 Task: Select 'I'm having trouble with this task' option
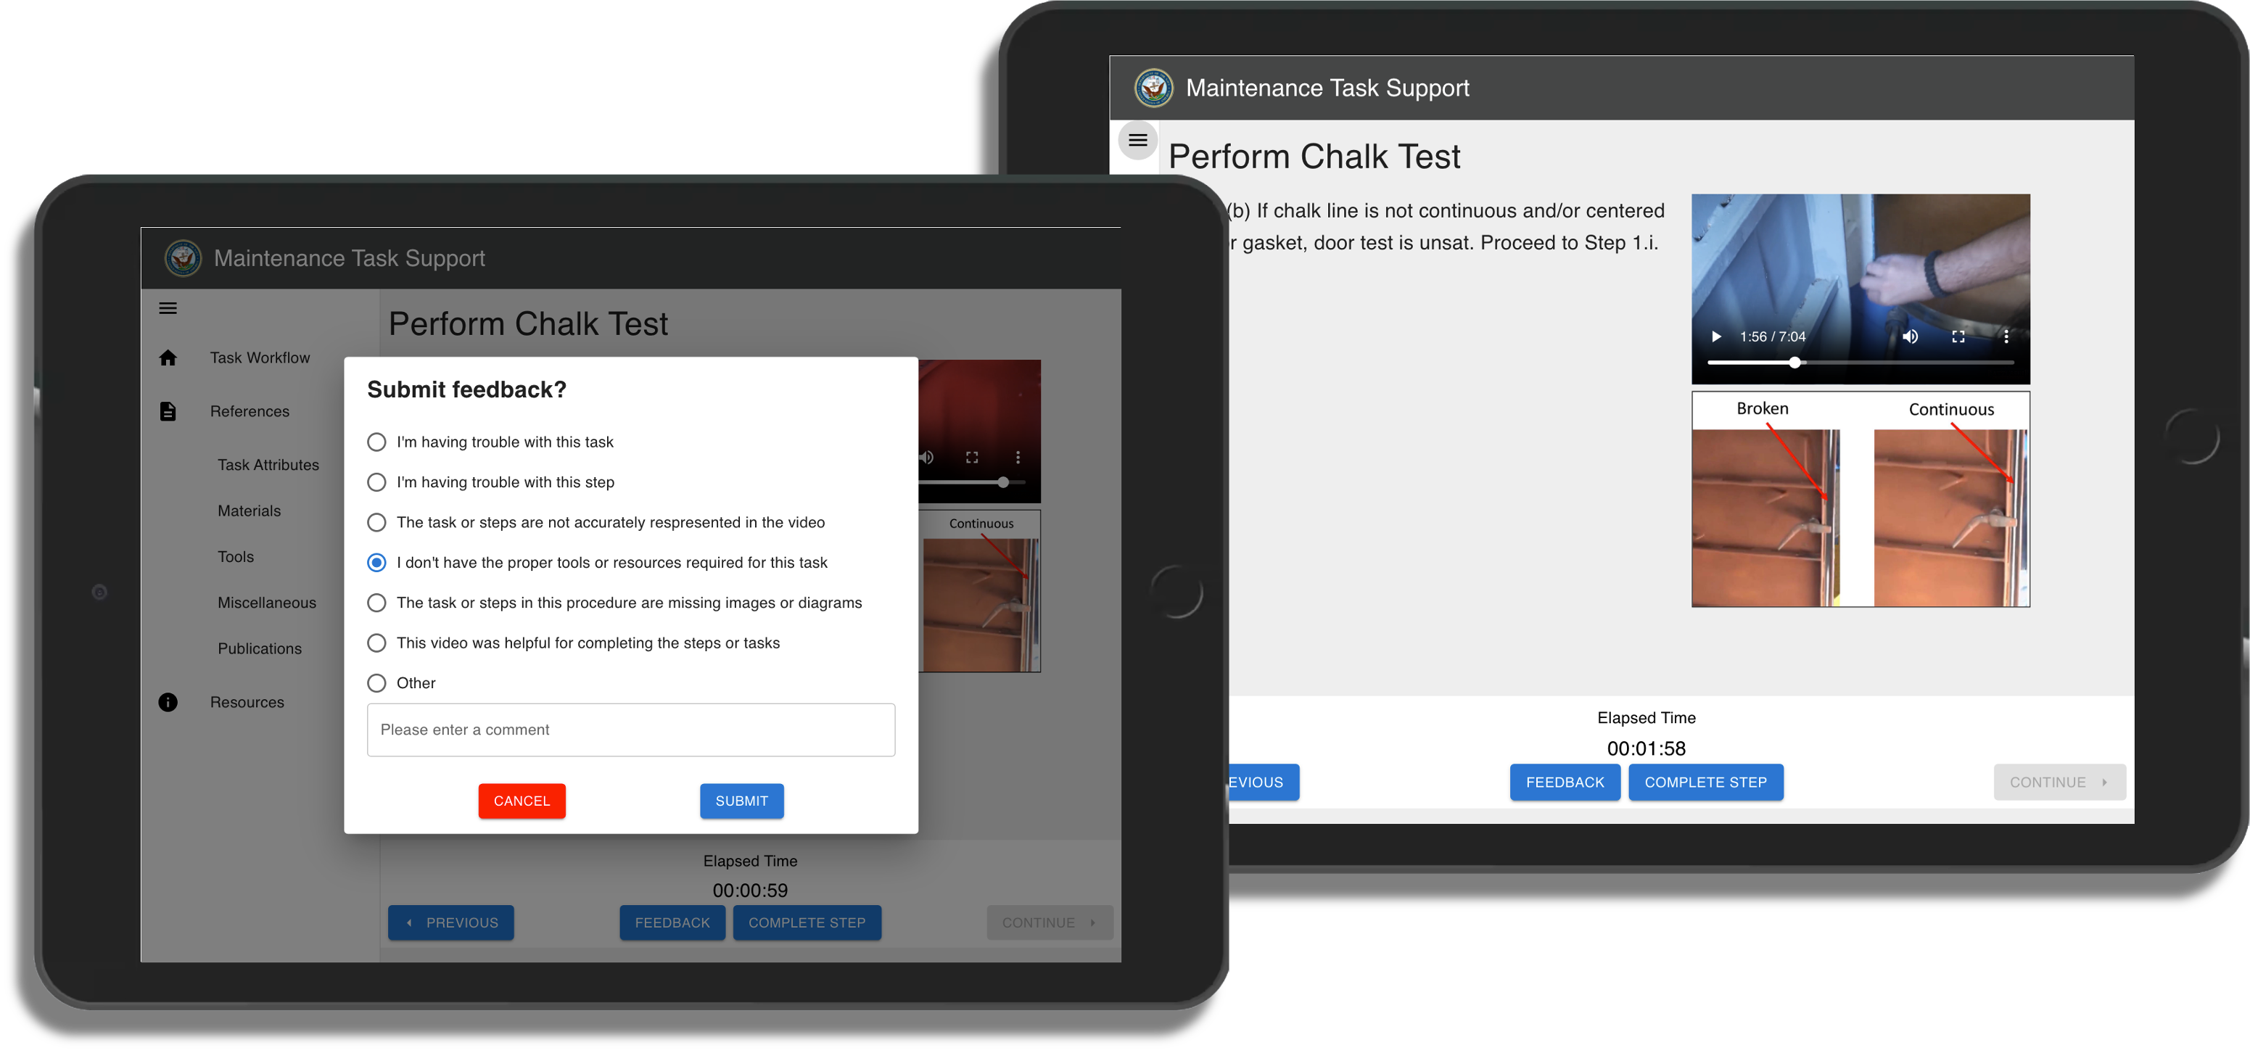(376, 442)
